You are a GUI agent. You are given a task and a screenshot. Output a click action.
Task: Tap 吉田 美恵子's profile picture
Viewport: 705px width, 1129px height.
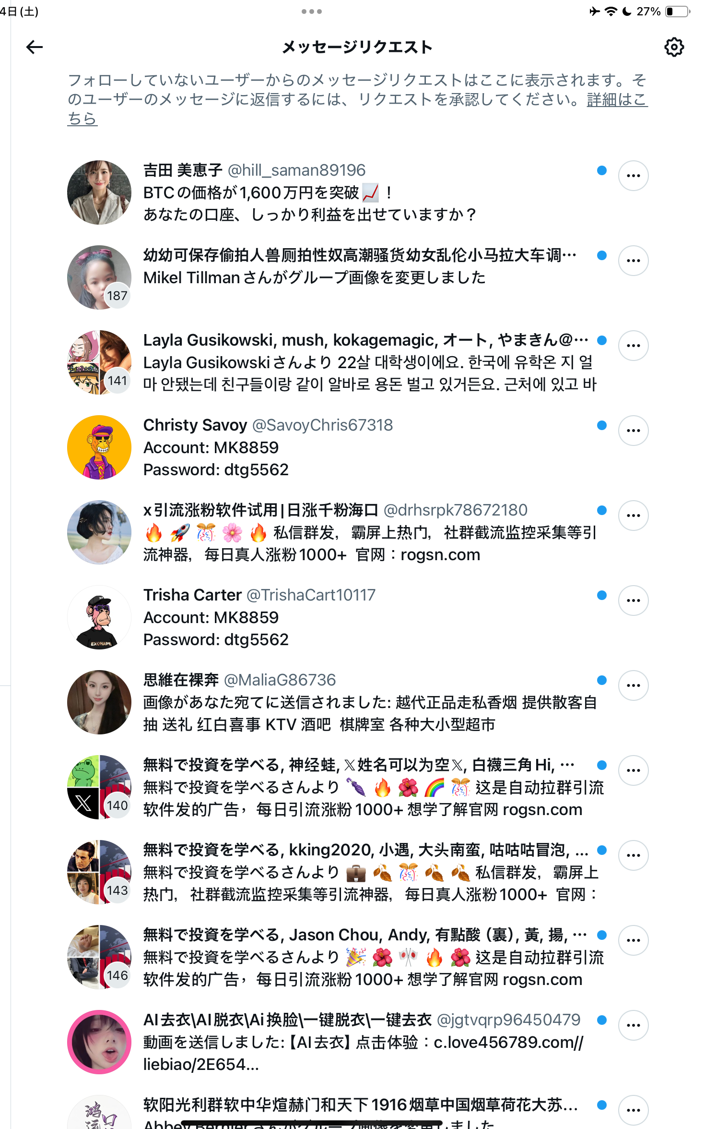pyautogui.click(x=99, y=192)
